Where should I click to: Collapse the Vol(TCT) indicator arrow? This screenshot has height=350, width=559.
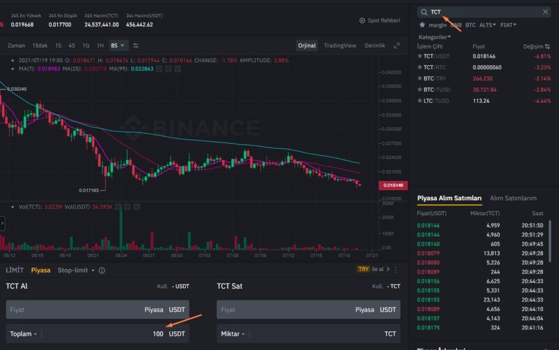pos(13,207)
